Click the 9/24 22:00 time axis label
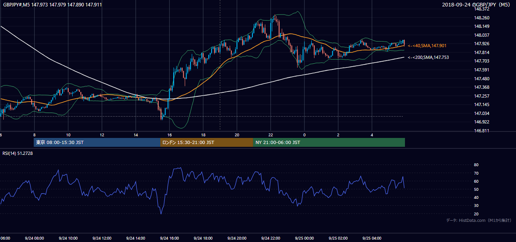516x242 pixels. 271,238
